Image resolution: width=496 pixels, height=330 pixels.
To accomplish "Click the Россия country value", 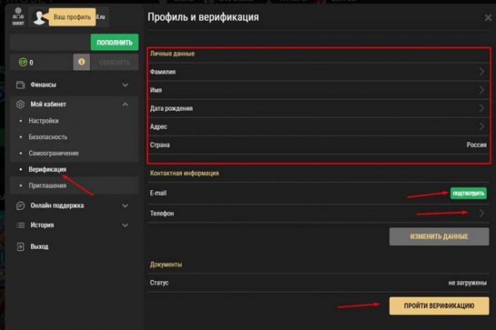I will pyautogui.click(x=476, y=145).
